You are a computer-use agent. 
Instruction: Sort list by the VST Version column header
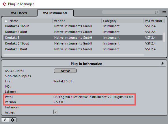point(154,21)
